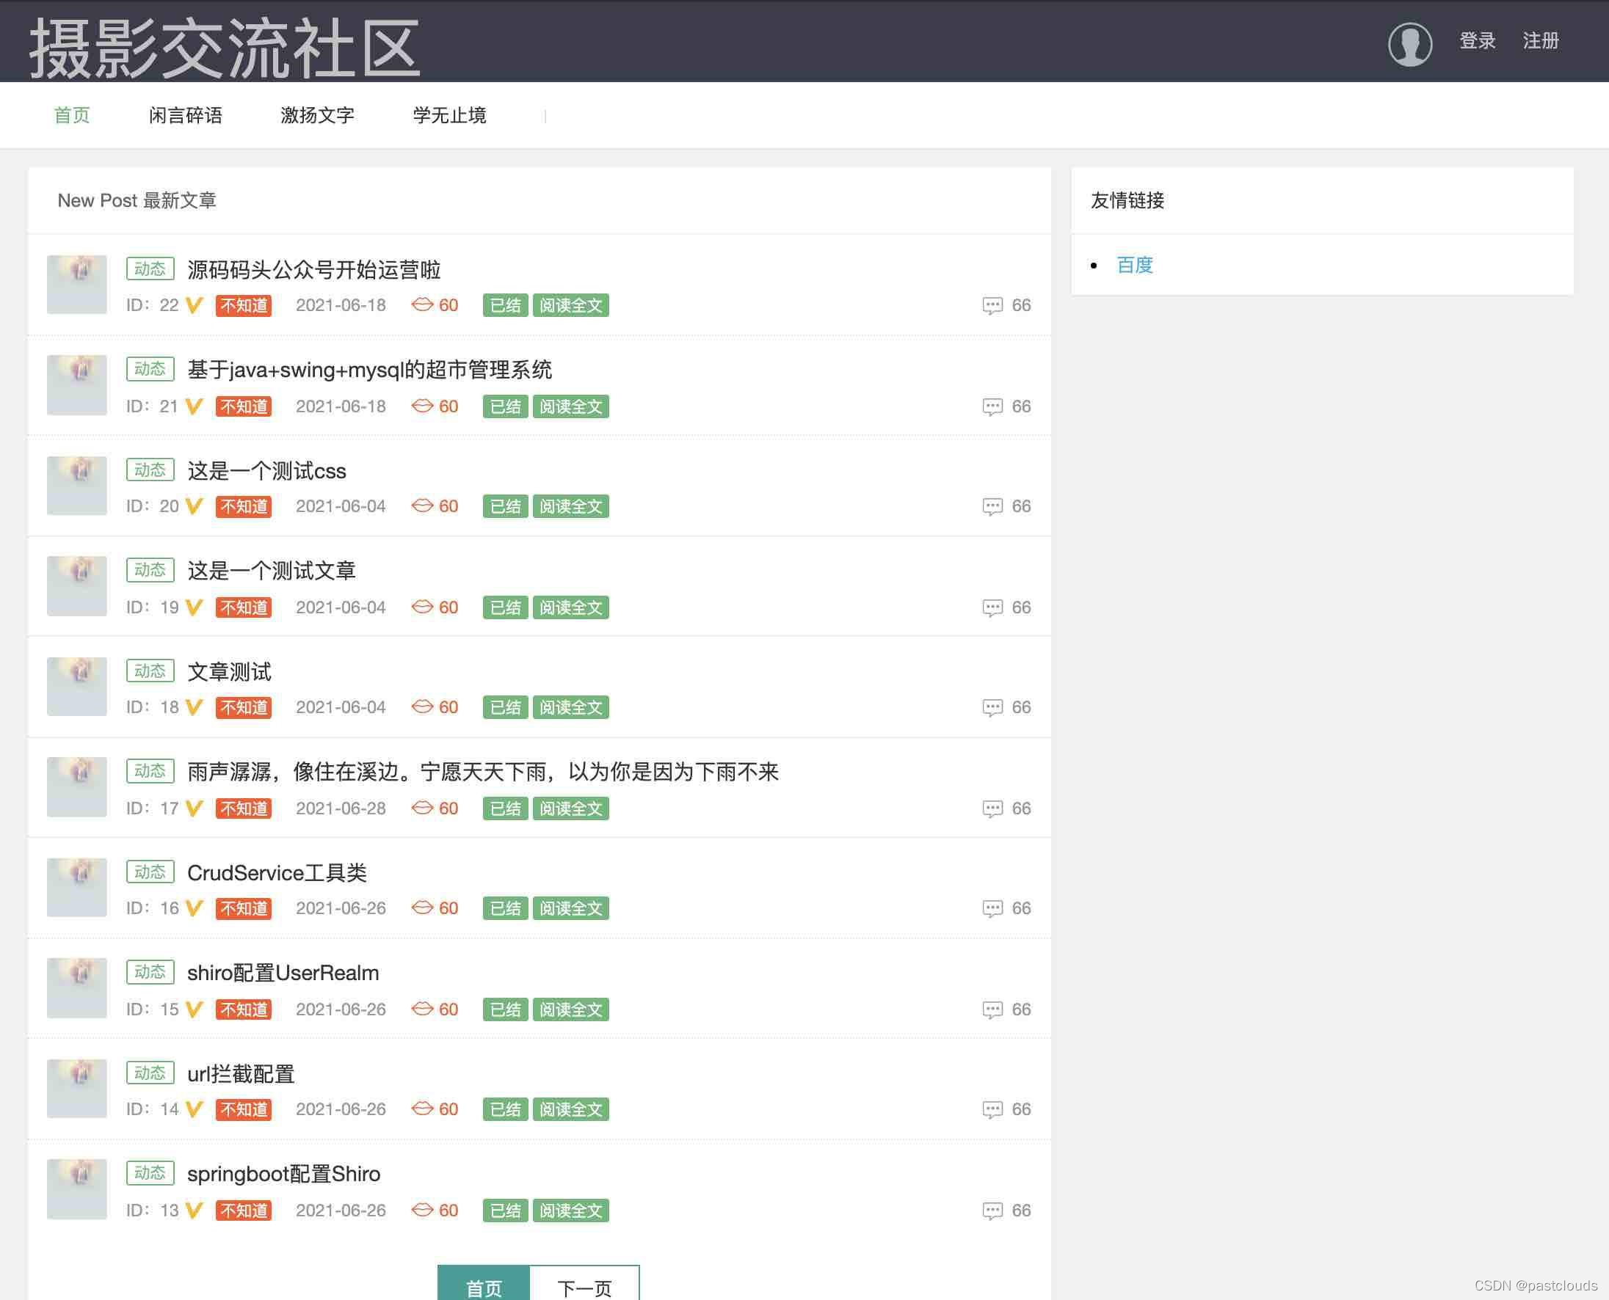The image size is (1609, 1300).
Task: Select the 首页 navigation tab
Action: click(x=72, y=115)
